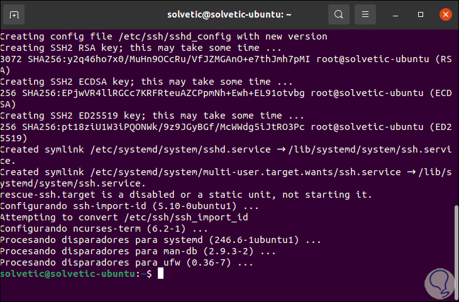This screenshot has width=459, height=302.
Task: Close the terminal window
Action: coord(444,14)
